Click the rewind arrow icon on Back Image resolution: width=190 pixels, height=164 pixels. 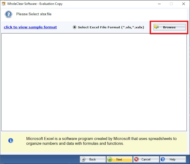pyautogui.click(x=83, y=159)
